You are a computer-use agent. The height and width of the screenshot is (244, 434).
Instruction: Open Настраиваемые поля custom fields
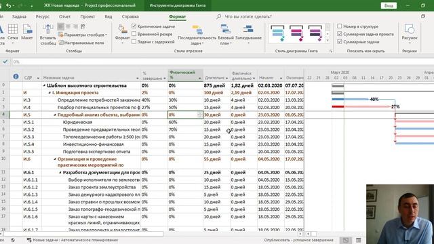point(81,43)
